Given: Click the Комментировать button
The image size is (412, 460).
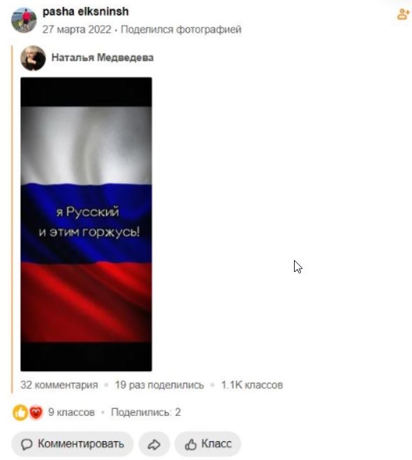Looking at the screenshot, I should point(73,444).
